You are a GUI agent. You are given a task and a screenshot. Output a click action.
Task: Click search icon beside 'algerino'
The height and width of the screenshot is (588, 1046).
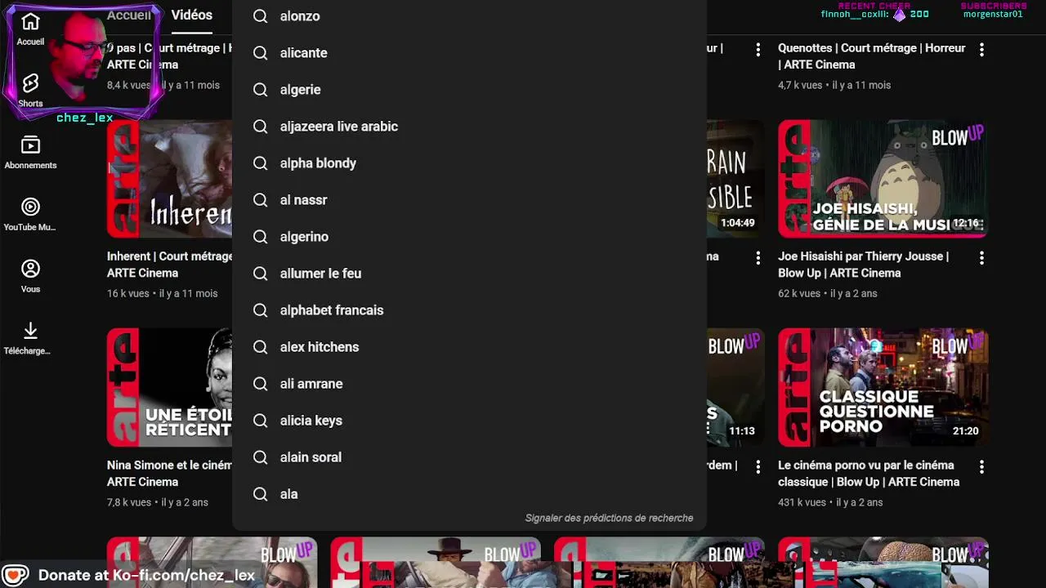coord(261,237)
